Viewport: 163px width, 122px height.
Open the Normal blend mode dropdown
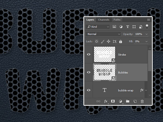(x=103, y=34)
